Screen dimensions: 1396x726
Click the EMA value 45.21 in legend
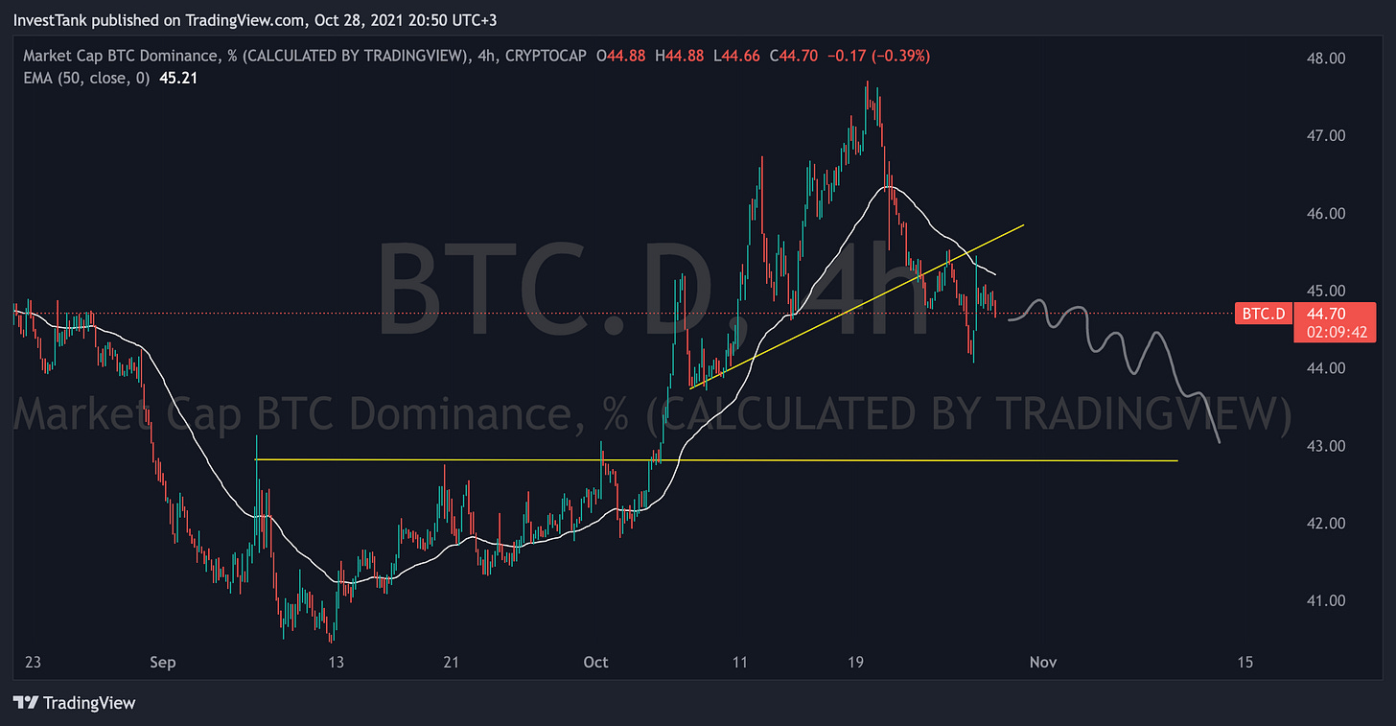(x=176, y=79)
